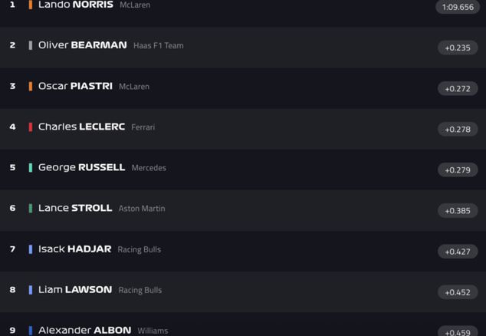Screen dimensions: 486x336
Task: Click the +0.279 time gap badge
Action: 458,170
